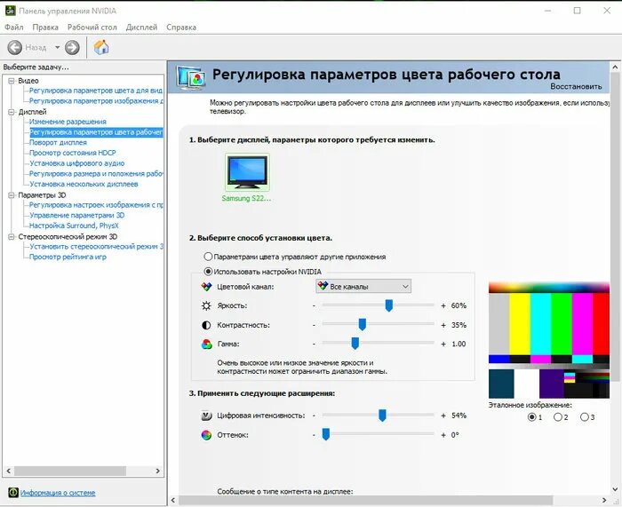Screen dimensions: 622x507
Task: Click the Back arrow icon
Action: pos(15,48)
